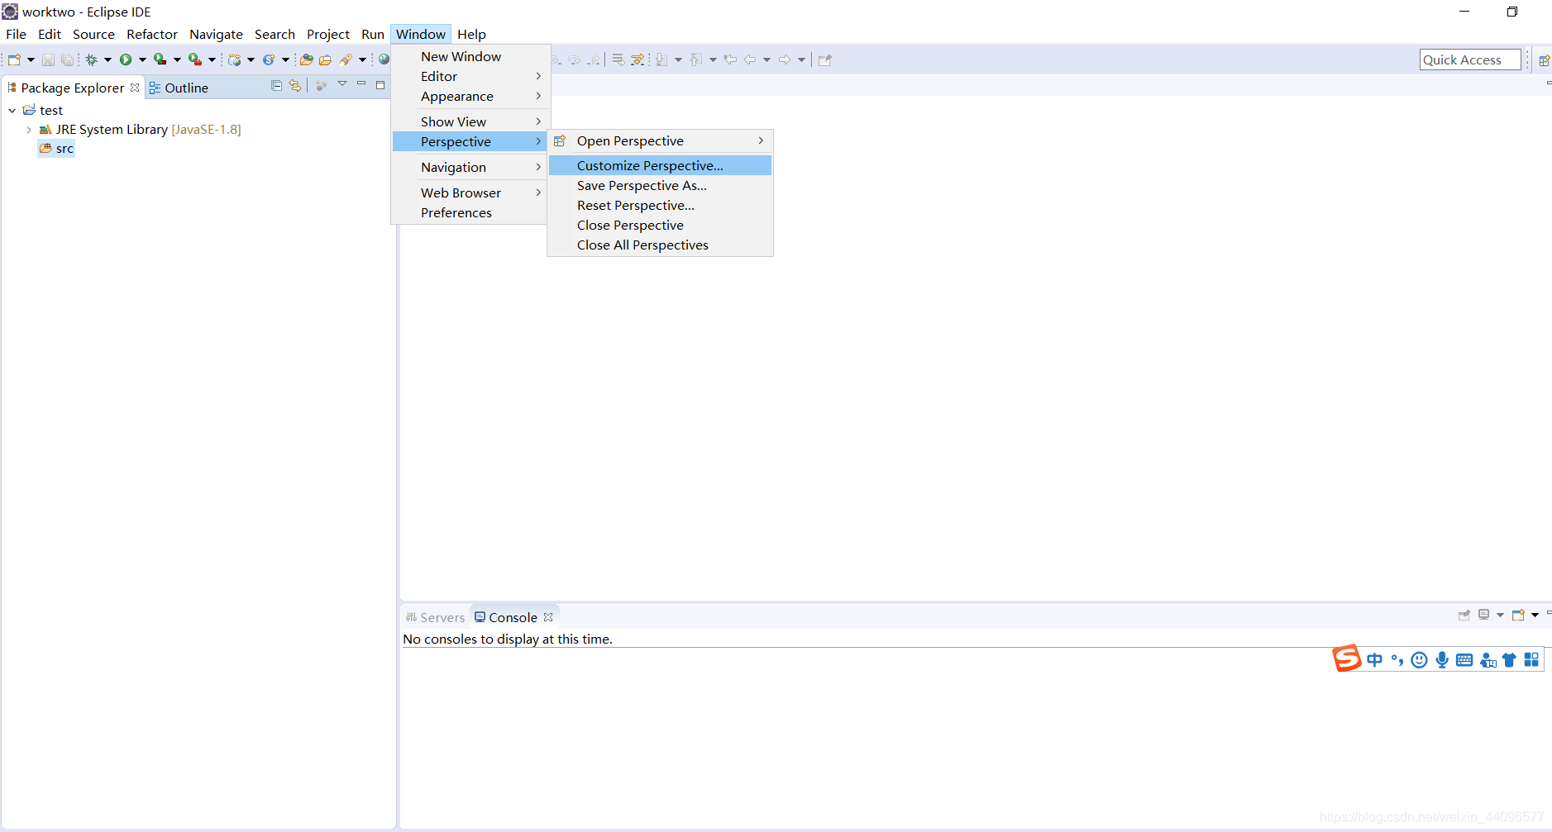1552x832 pixels.
Task: Click the Sogou microphone voice input icon
Action: (1442, 659)
